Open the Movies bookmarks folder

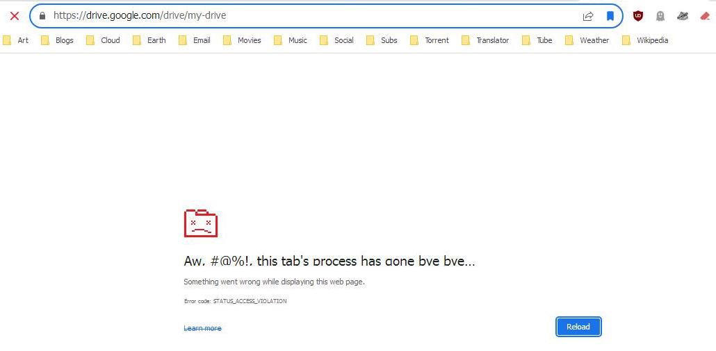tap(242, 40)
